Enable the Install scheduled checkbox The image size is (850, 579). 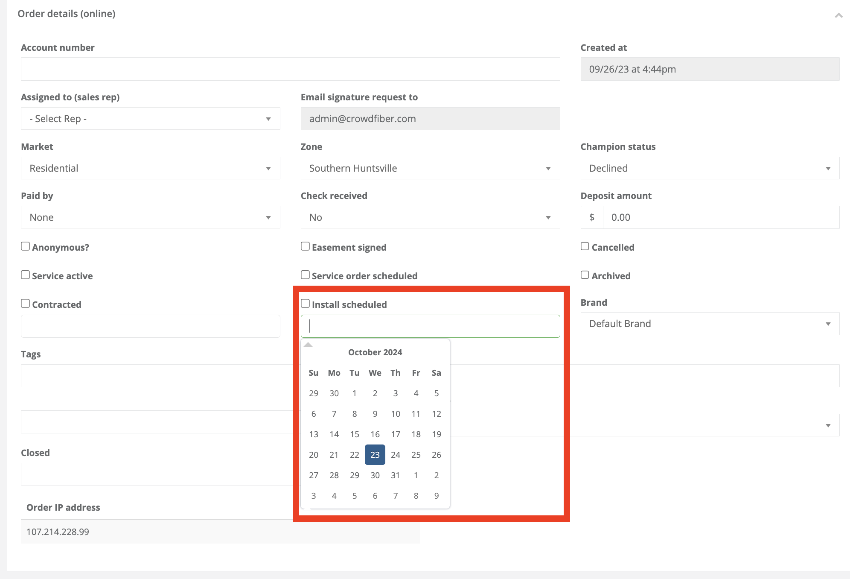tap(305, 304)
